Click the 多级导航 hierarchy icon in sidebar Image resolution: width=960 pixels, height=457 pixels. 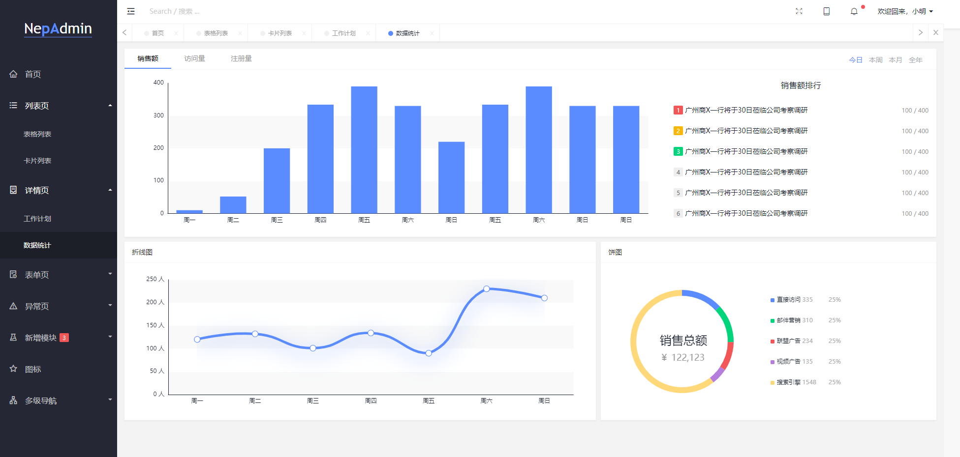(x=13, y=400)
